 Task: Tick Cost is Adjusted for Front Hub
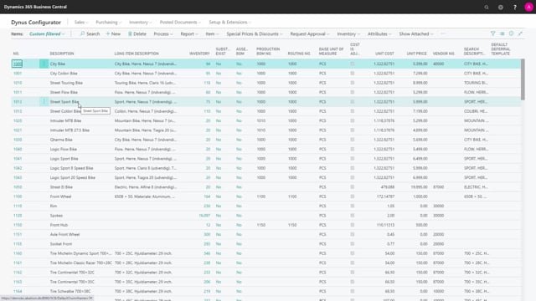point(353,225)
